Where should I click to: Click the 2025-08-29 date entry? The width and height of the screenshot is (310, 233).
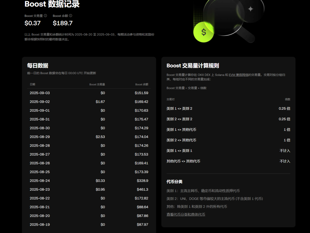click(40, 137)
